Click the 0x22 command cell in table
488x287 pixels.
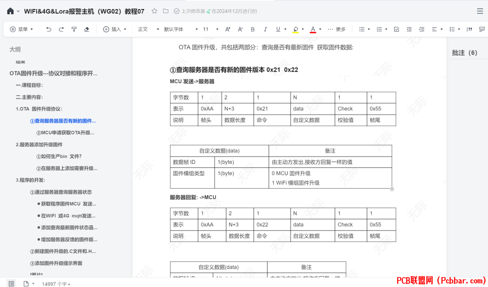(x=272, y=225)
